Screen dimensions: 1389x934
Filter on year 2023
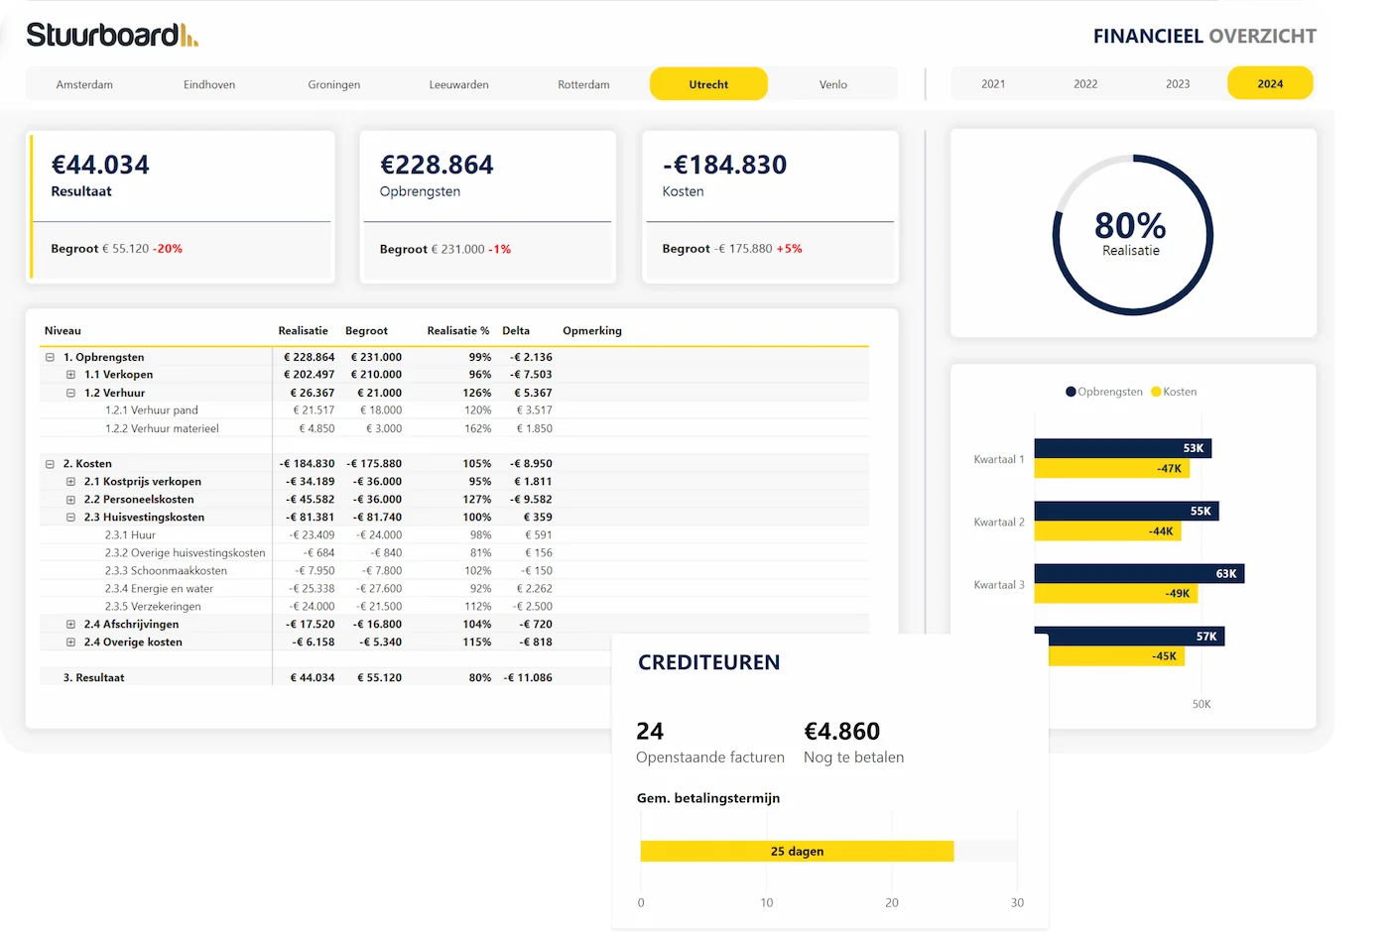1178,83
